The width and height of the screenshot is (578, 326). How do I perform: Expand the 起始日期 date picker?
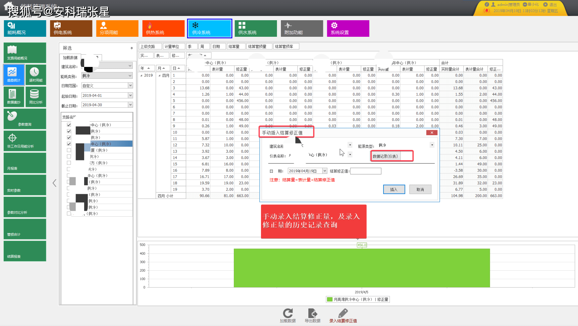tap(130, 95)
